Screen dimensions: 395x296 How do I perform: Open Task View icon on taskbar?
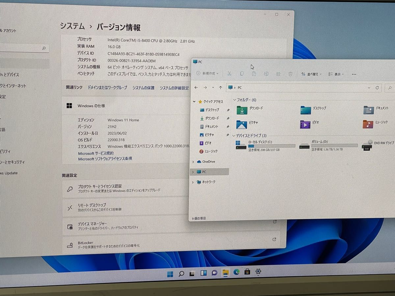192,273
